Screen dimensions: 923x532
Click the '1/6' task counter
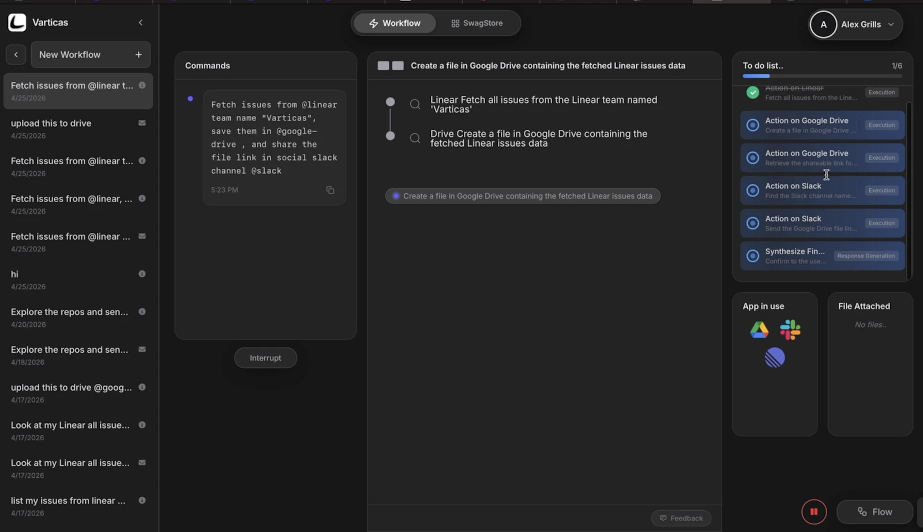click(x=897, y=66)
